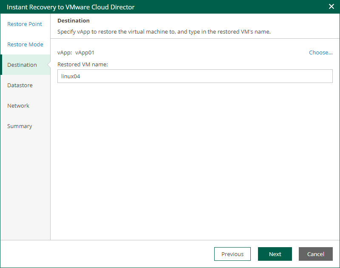Click the Next button

point(275,254)
